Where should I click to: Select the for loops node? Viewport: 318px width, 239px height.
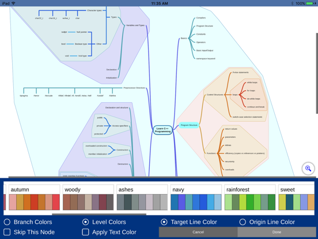tap(251, 91)
